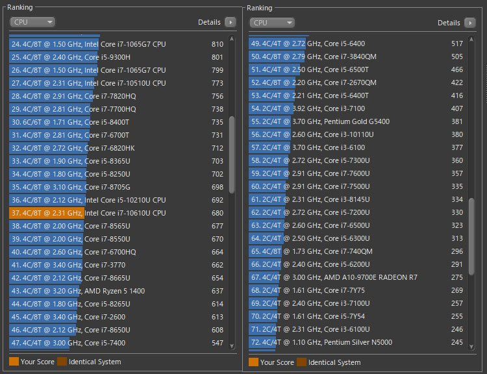Select row 70 Core i5-7Y54
Viewport: 487px width, 374px height.
(357, 316)
